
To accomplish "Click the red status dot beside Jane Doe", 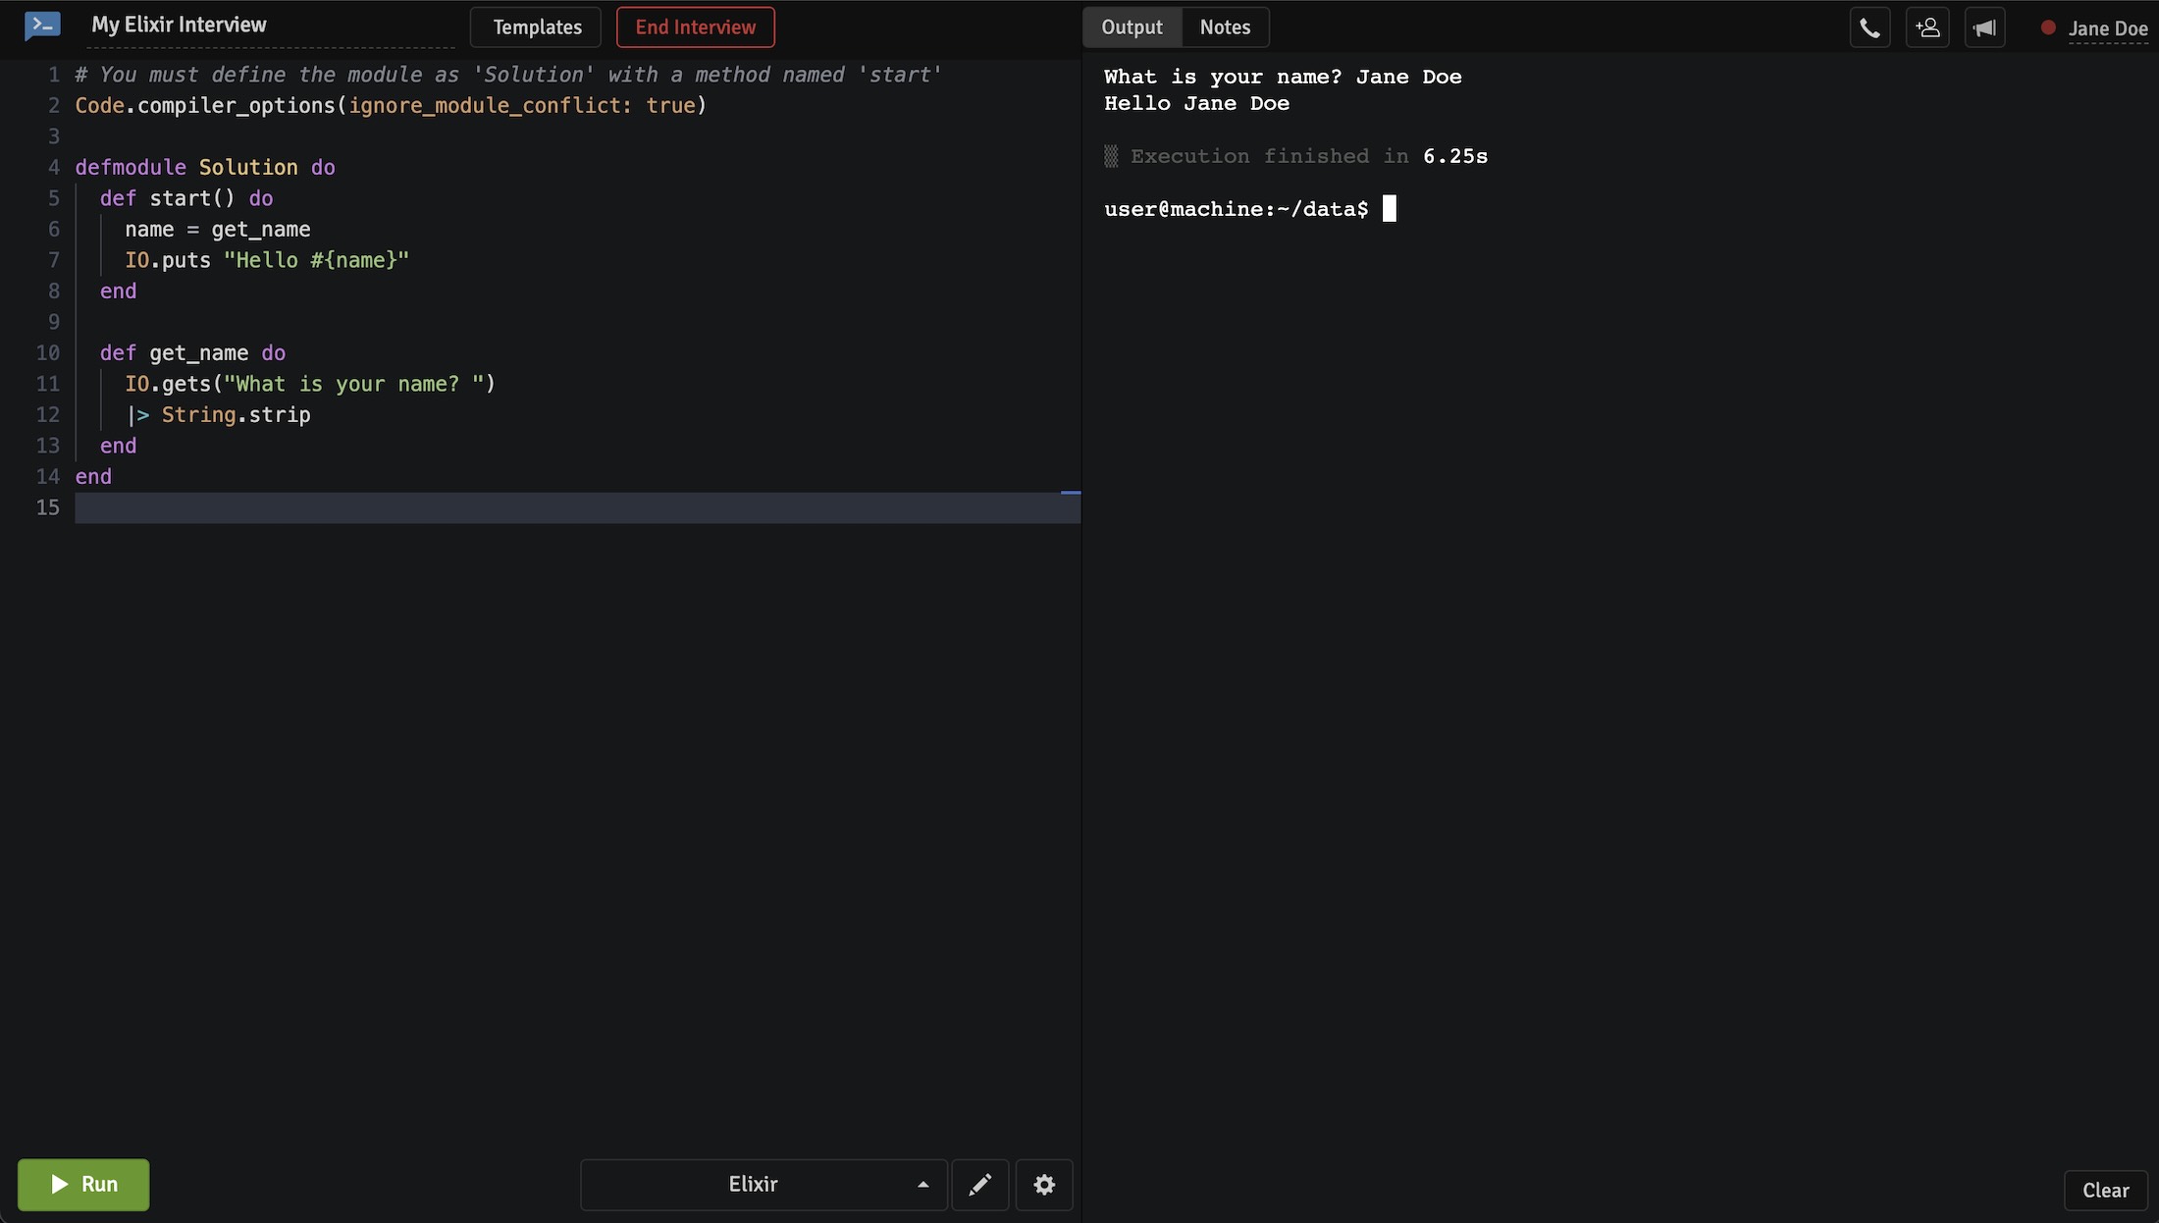I will (x=2048, y=27).
